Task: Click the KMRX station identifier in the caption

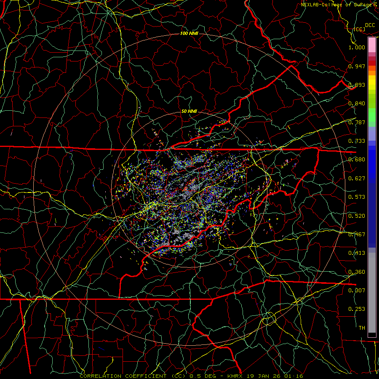Action: [x=236, y=376]
